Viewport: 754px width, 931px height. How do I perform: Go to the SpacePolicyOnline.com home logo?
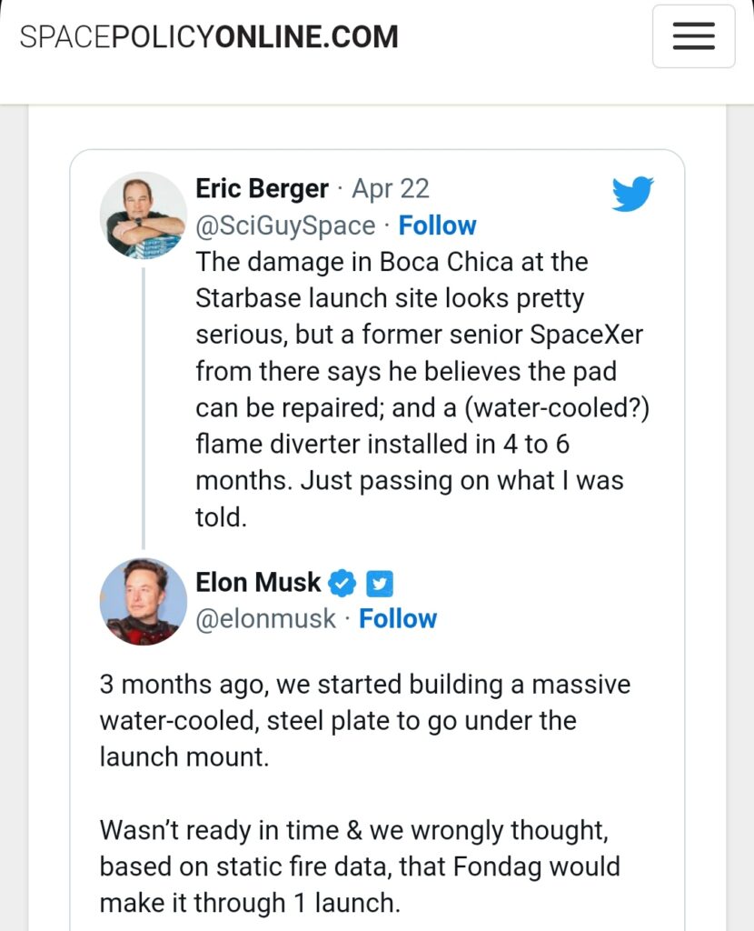[209, 36]
